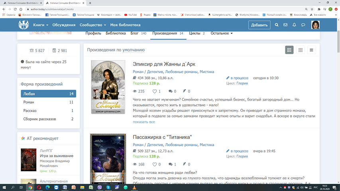Open the notifications bell icon
The width and height of the screenshot is (340, 191).
[x=294, y=25]
